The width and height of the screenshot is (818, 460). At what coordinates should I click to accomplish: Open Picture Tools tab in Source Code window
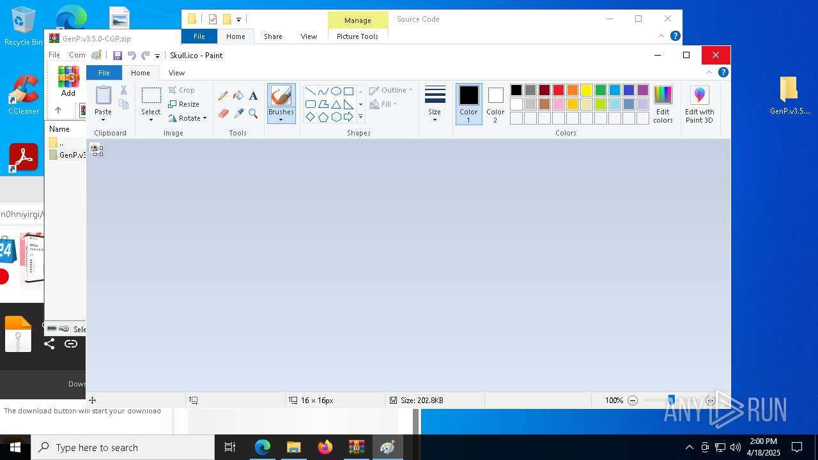358,36
